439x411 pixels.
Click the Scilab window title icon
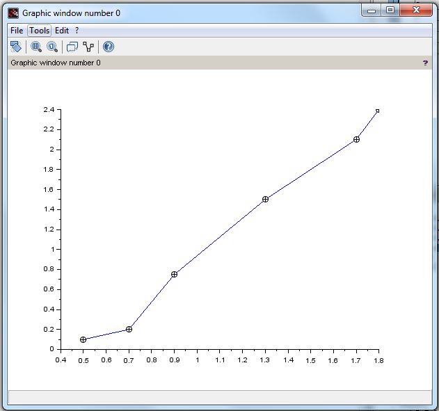(x=13, y=13)
